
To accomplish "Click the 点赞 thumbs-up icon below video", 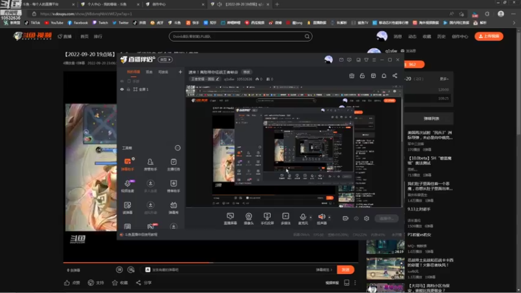I will coord(67,283).
